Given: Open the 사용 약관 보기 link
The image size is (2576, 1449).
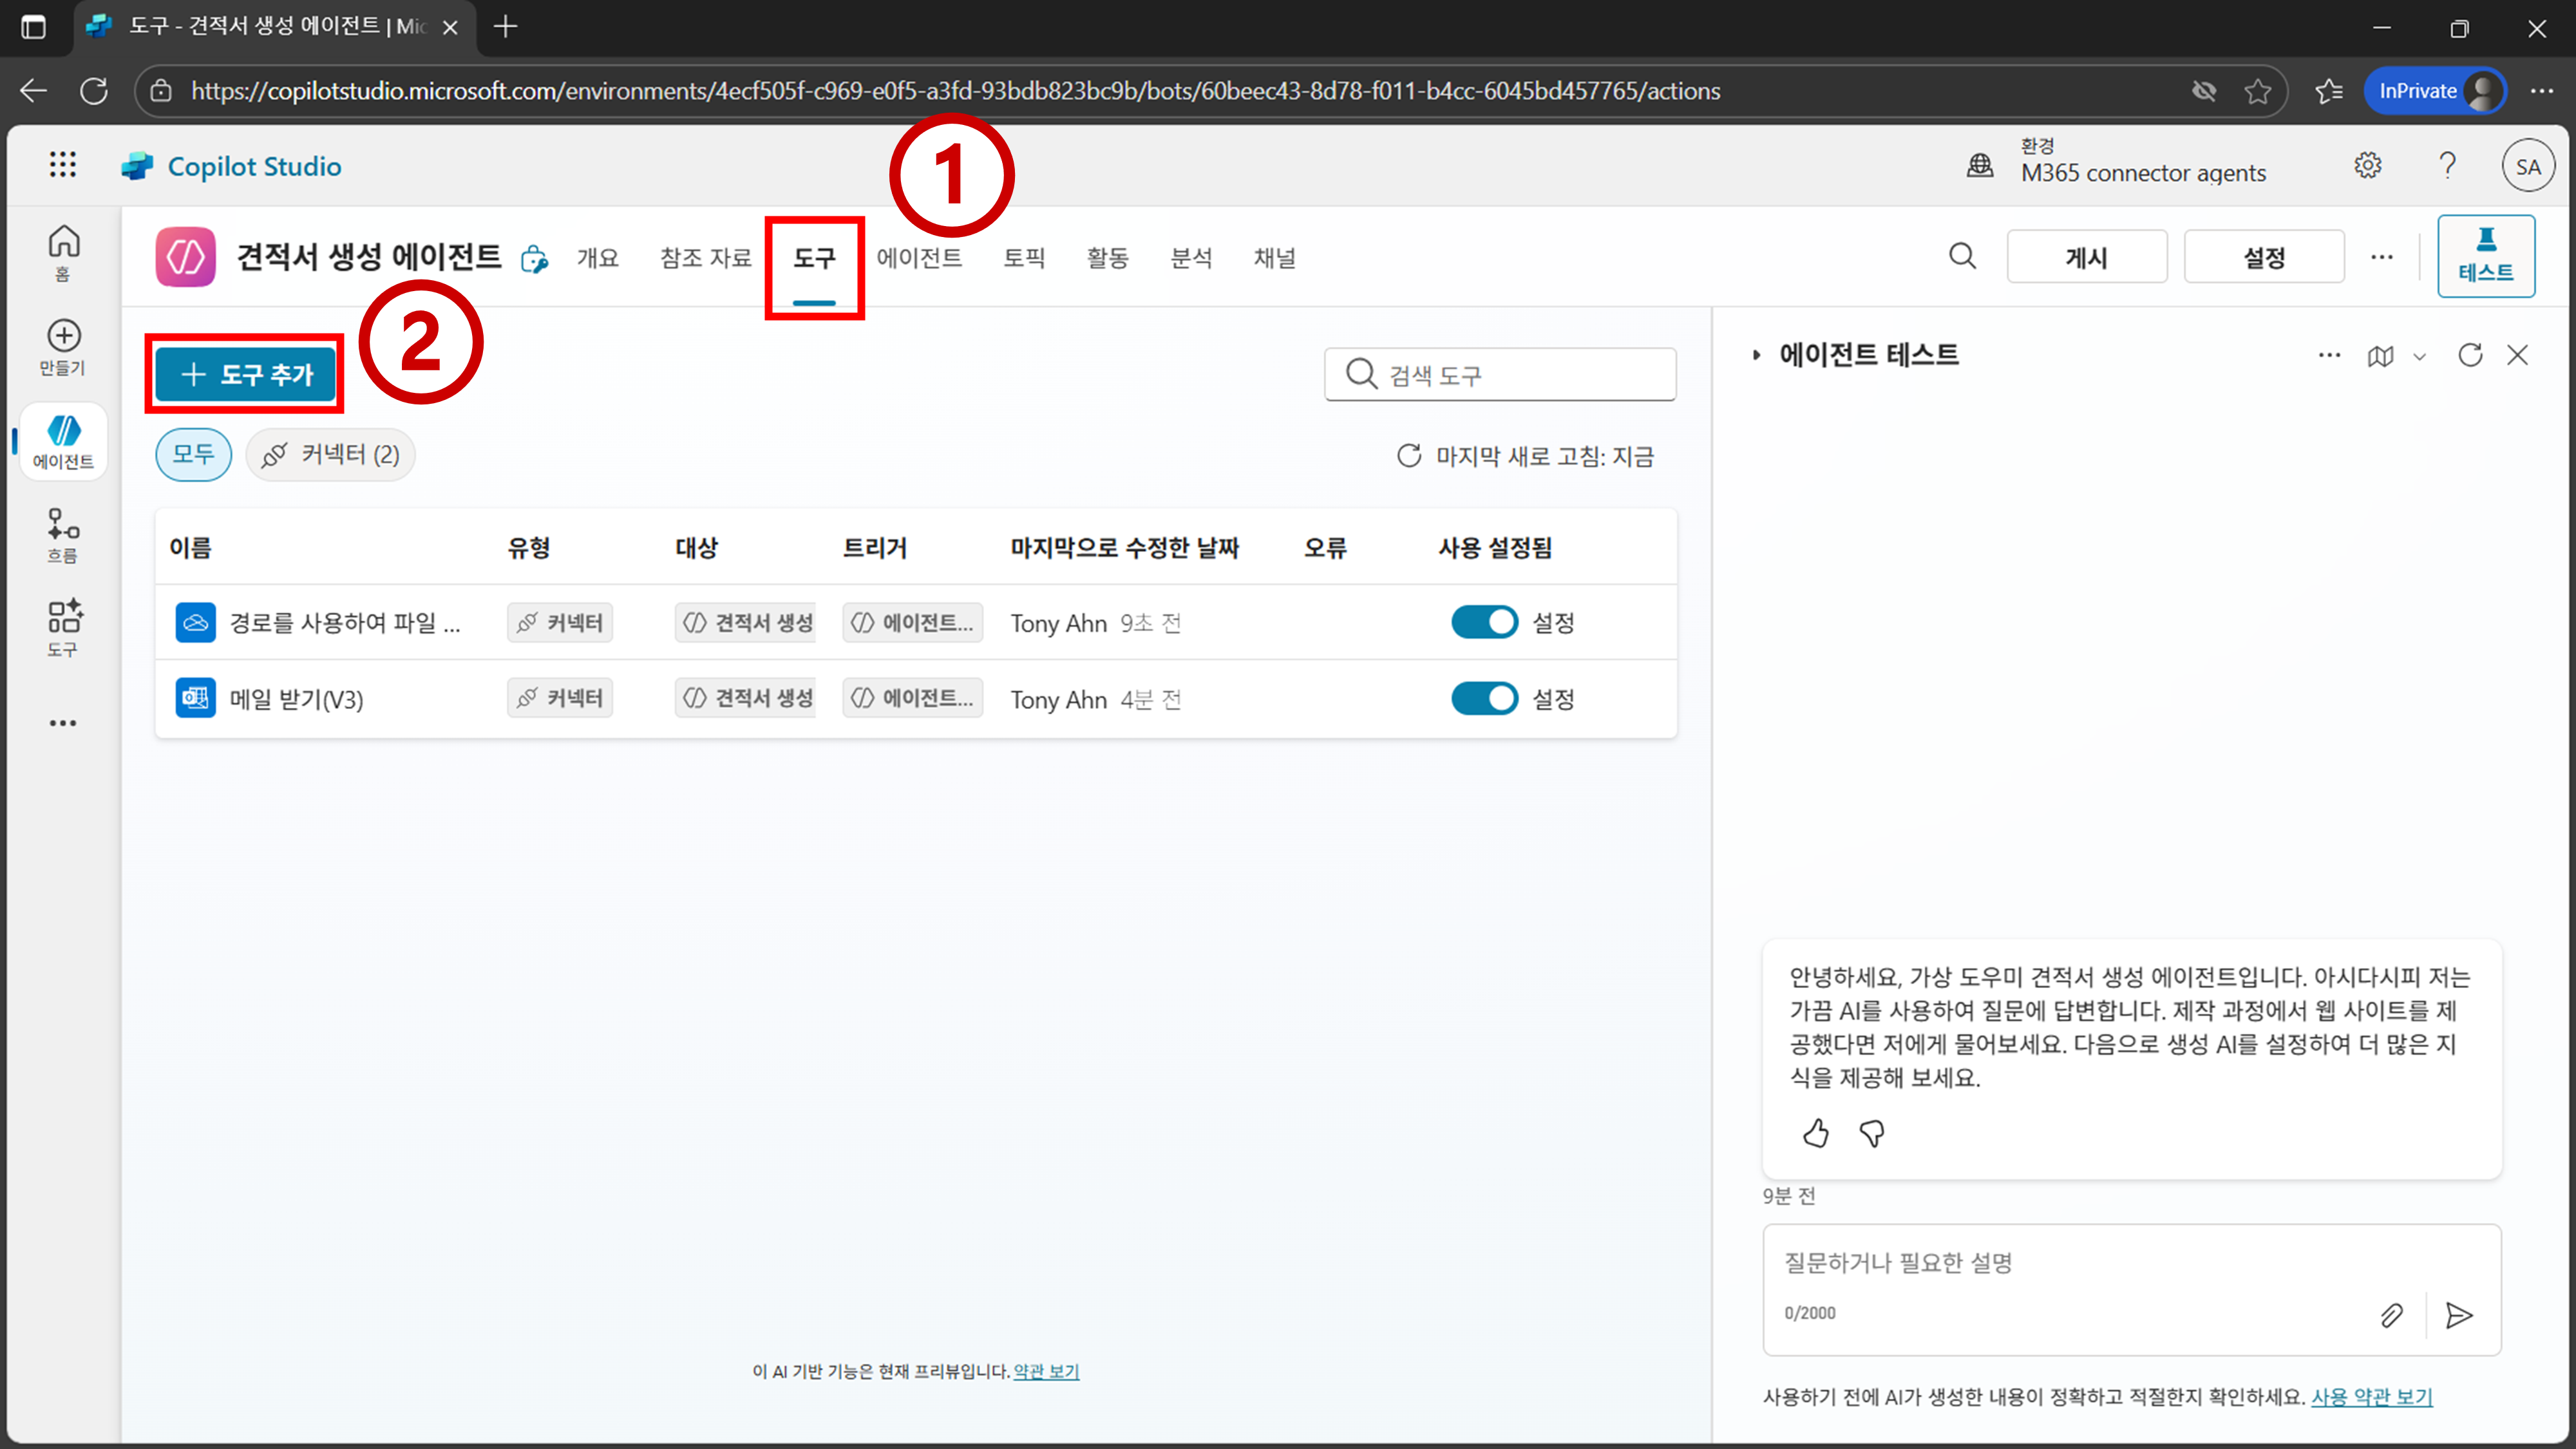Looking at the screenshot, I should click(2371, 1396).
